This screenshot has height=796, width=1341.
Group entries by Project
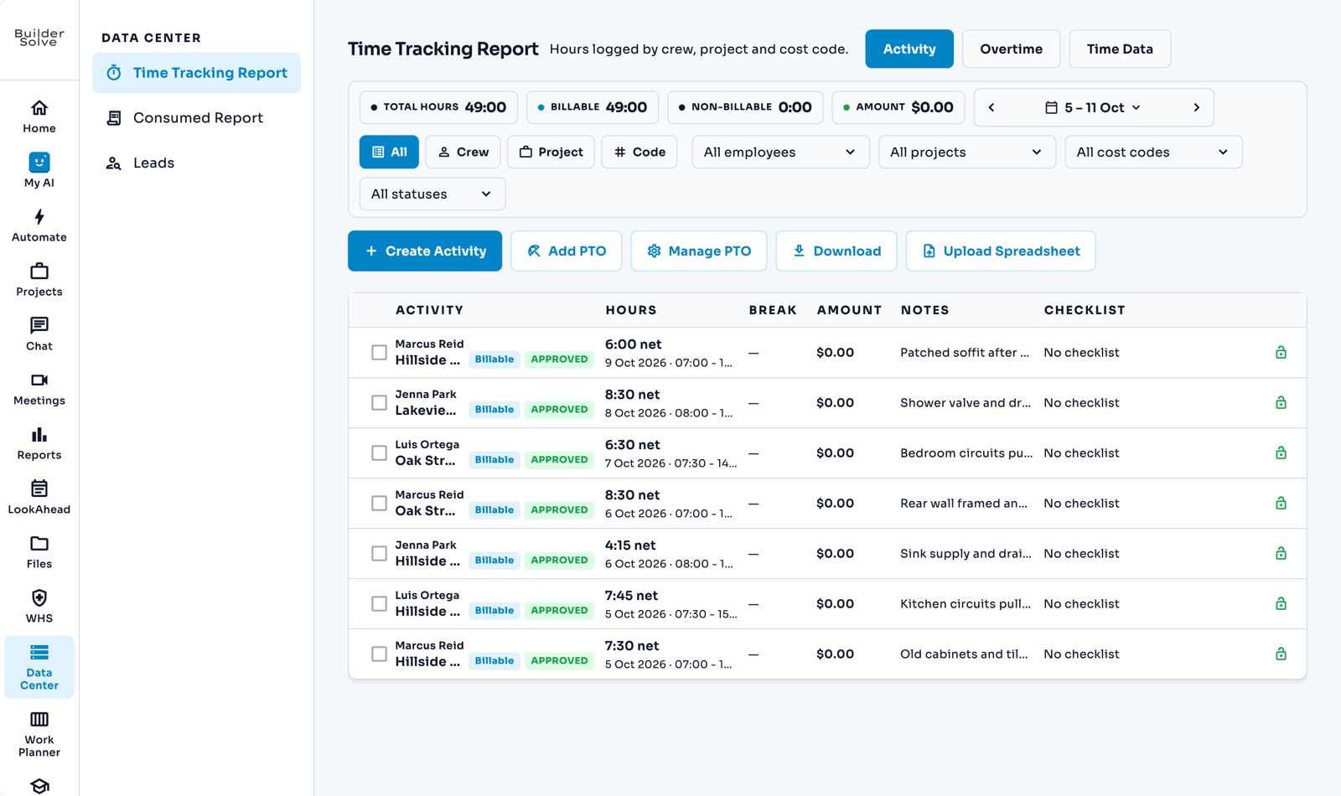coord(551,152)
